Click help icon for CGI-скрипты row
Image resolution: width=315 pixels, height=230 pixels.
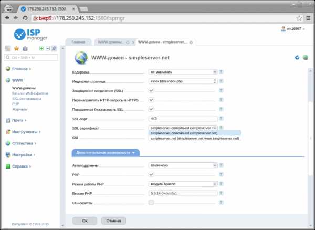[x=221, y=203]
